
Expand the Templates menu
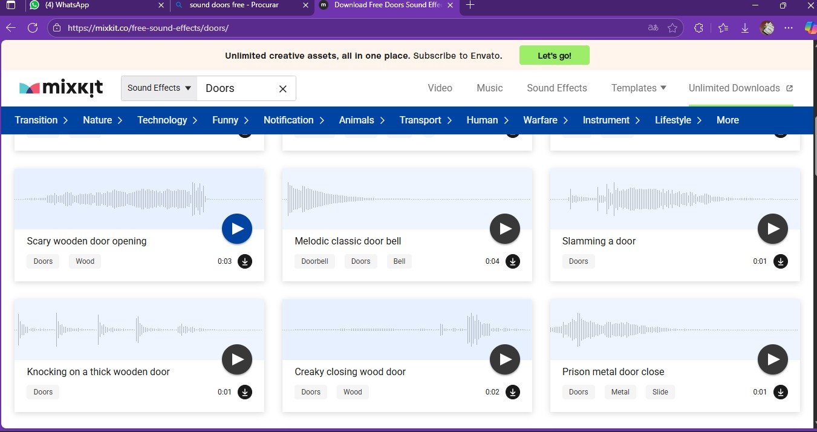click(639, 88)
